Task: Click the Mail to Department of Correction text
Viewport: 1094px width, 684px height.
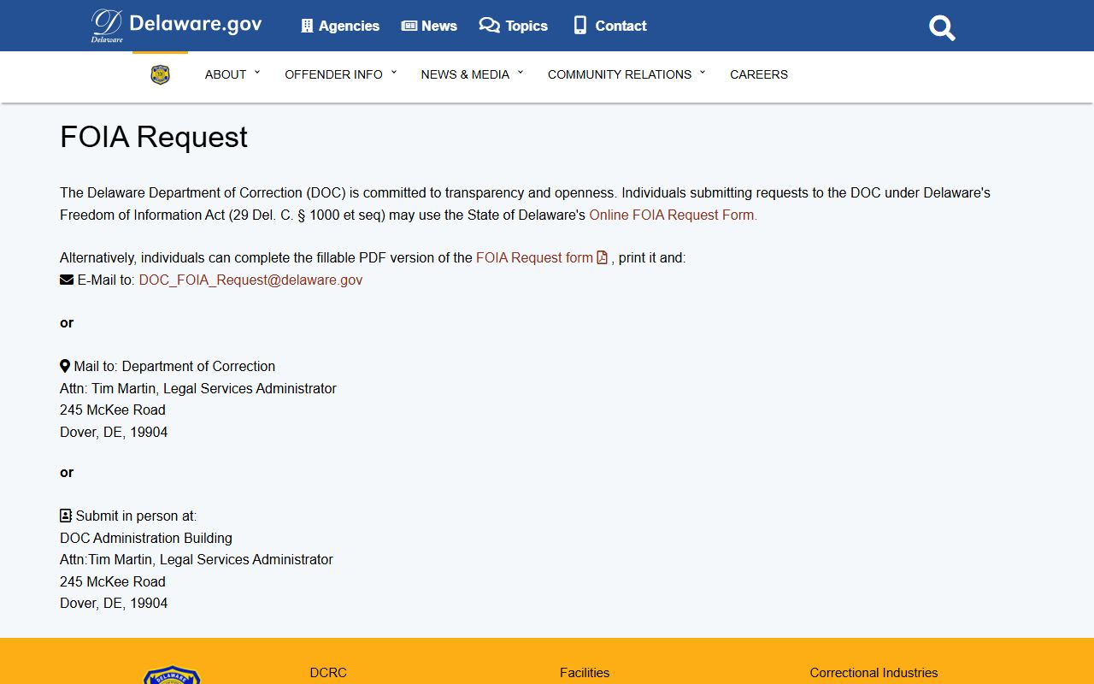Action: click(174, 366)
